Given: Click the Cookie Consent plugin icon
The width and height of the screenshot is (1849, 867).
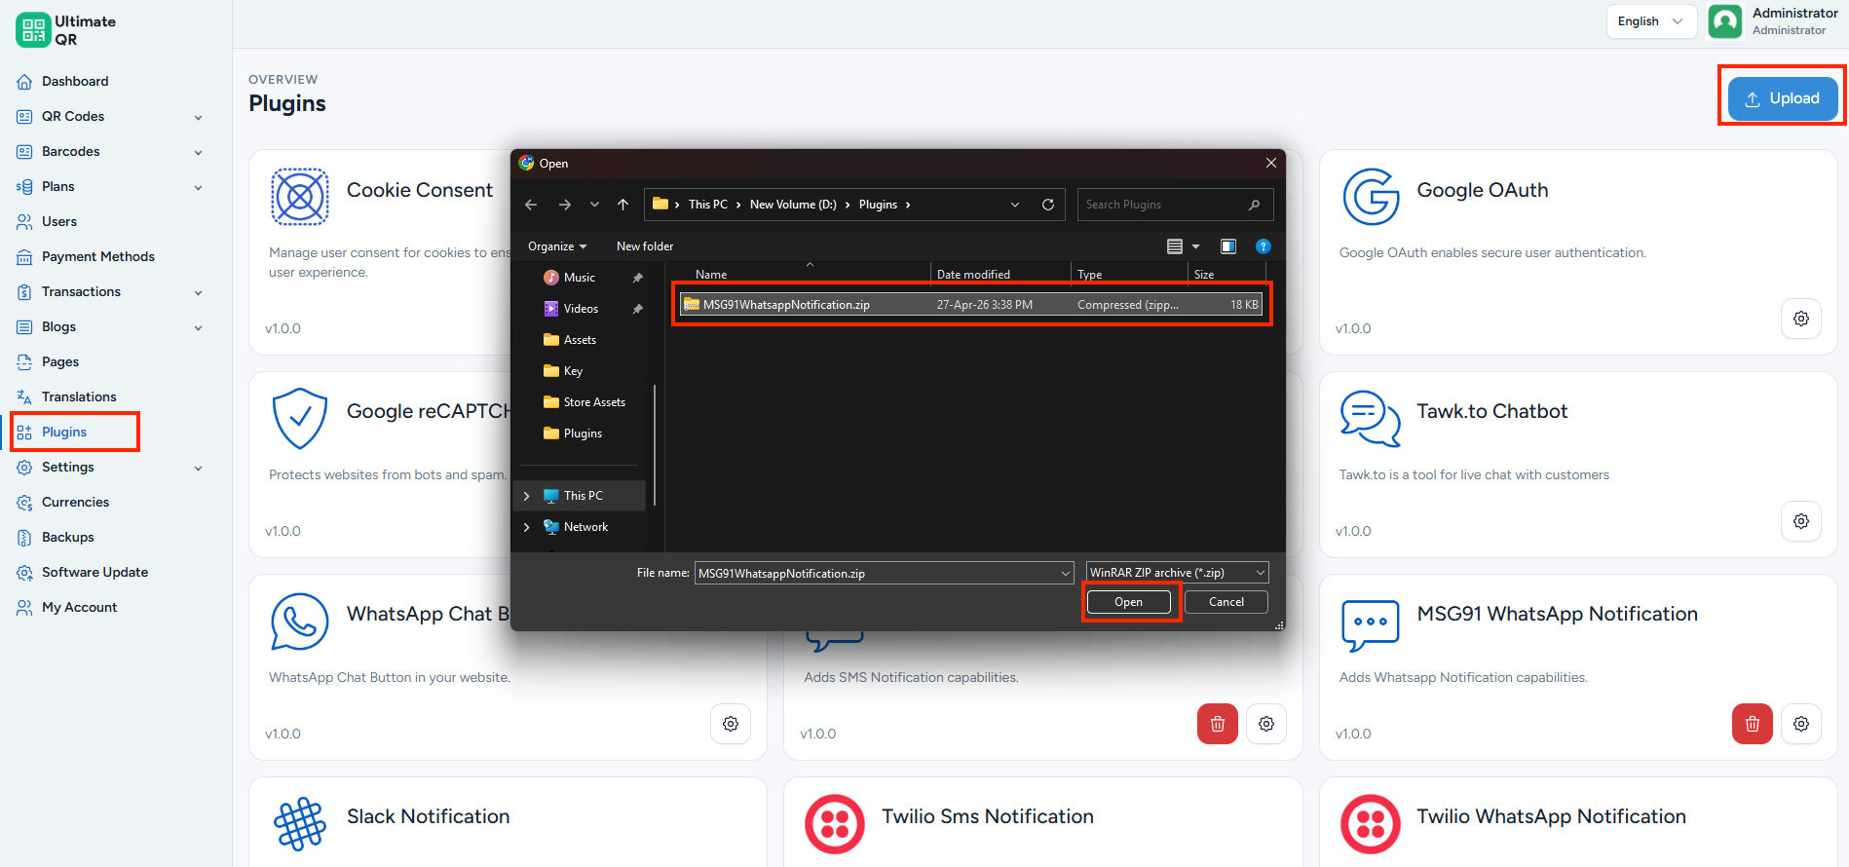Looking at the screenshot, I should click(300, 197).
